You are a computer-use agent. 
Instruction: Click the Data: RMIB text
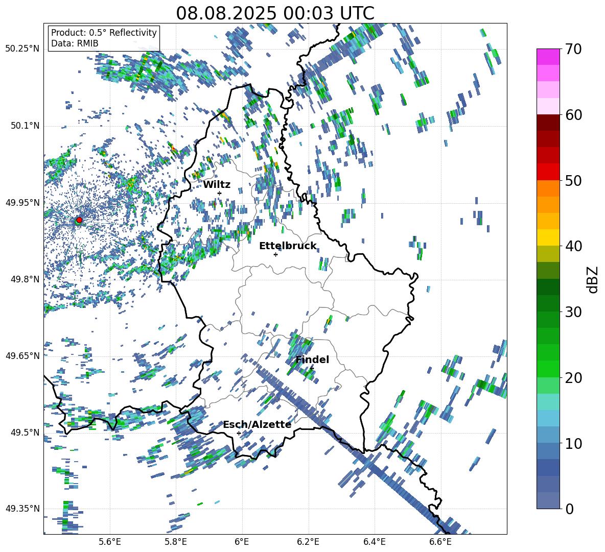(75, 43)
